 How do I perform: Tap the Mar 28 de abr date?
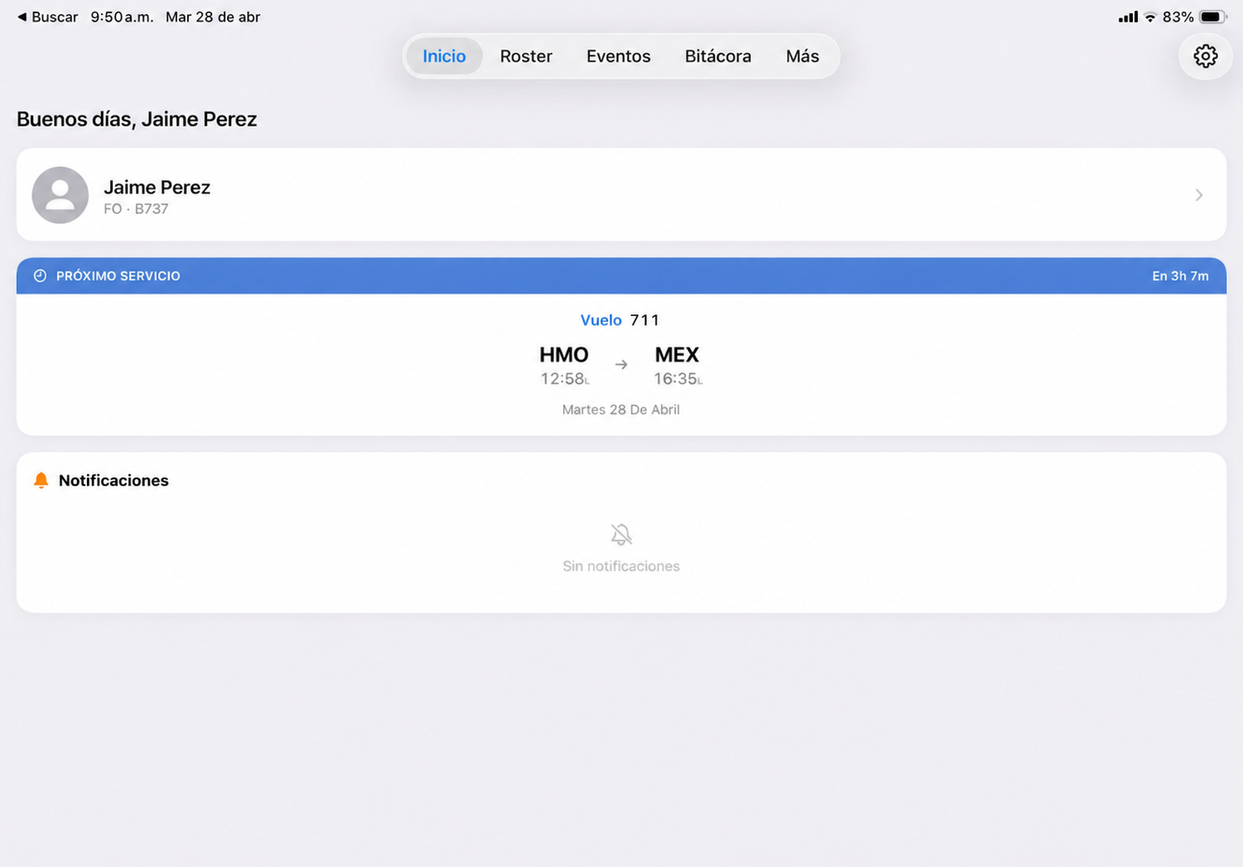coord(213,17)
